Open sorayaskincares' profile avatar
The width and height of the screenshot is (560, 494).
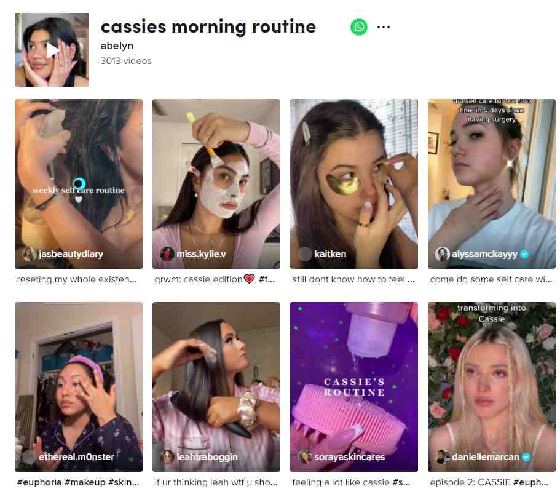tap(305, 457)
